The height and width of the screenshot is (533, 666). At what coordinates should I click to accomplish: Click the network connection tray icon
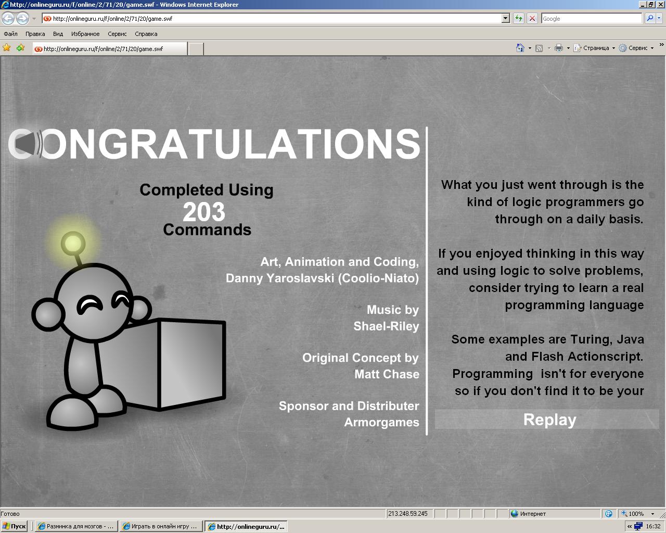[638, 526]
